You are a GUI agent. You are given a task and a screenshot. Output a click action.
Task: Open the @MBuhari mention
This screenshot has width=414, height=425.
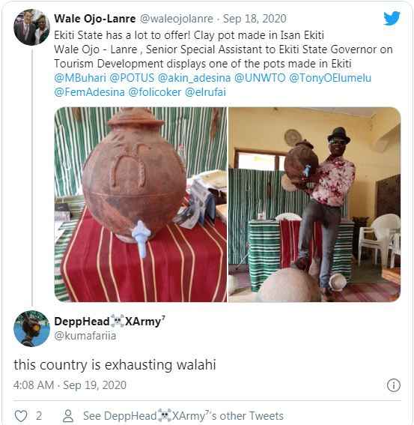pyautogui.click(x=80, y=78)
